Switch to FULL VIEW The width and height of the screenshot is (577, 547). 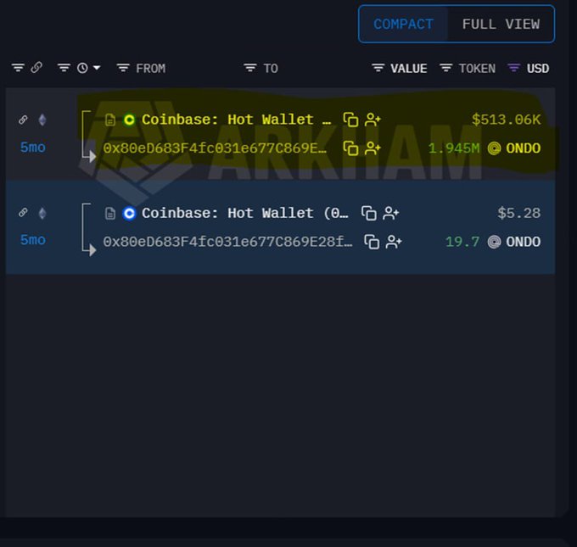[501, 25]
